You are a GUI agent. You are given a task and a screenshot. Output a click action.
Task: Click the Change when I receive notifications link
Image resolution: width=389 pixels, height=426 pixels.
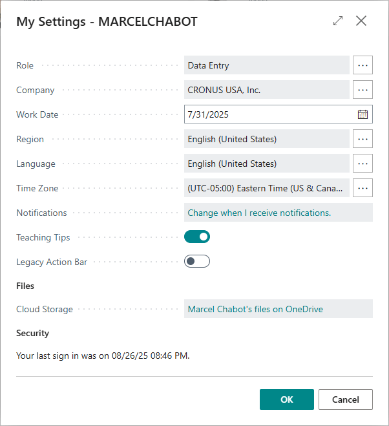click(259, 213)
